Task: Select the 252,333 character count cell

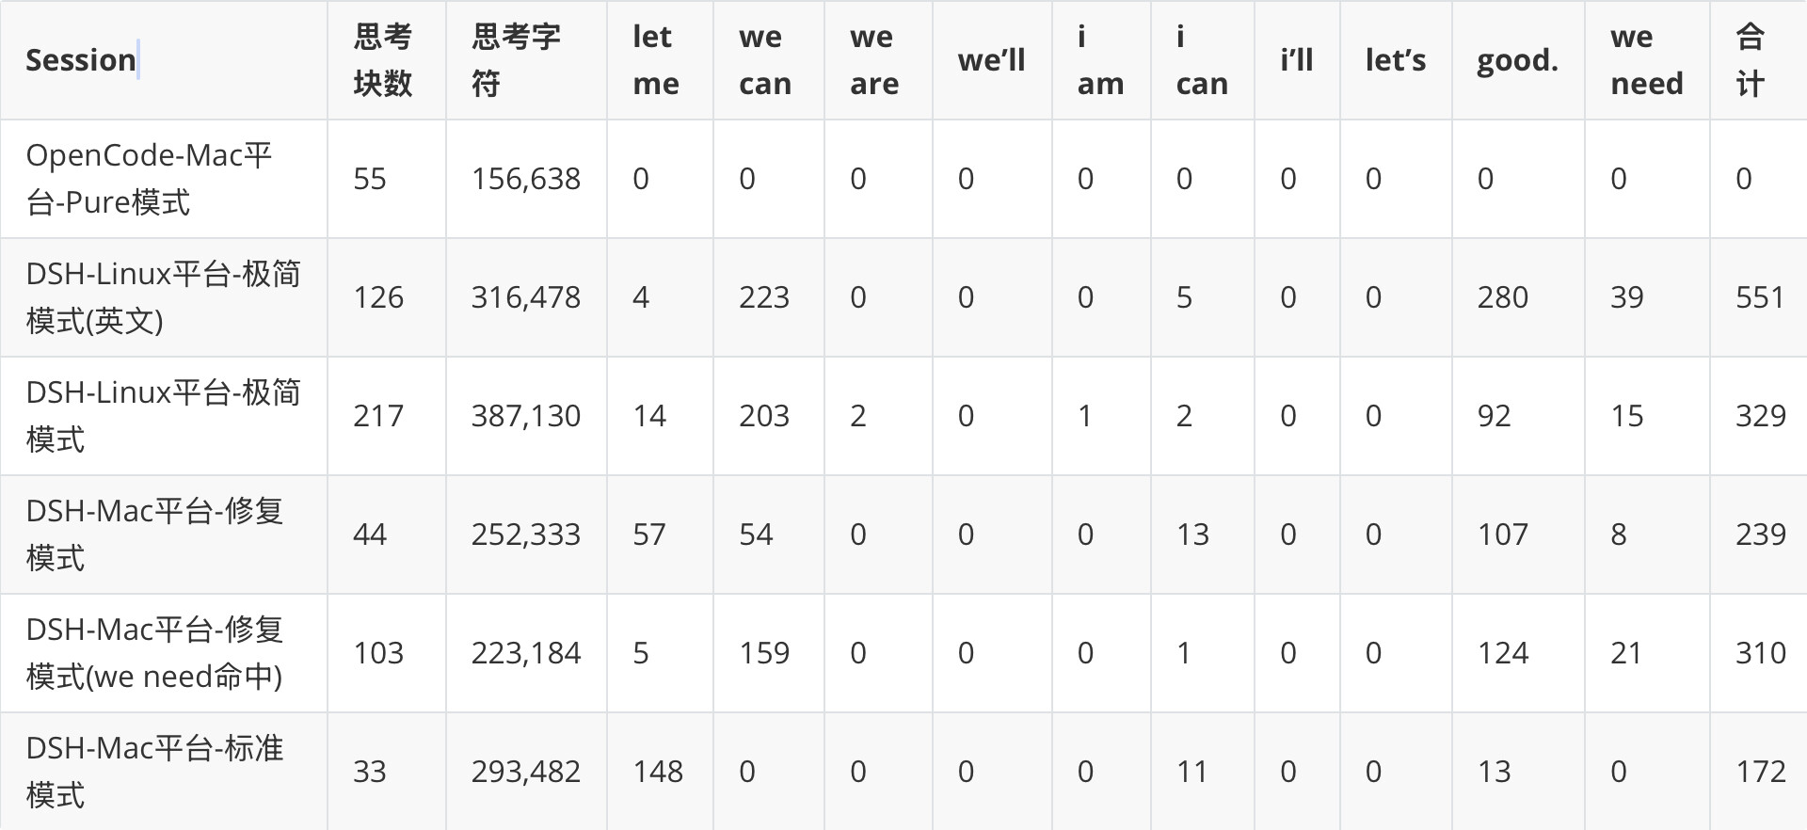Action: click(x=525, y=535)
